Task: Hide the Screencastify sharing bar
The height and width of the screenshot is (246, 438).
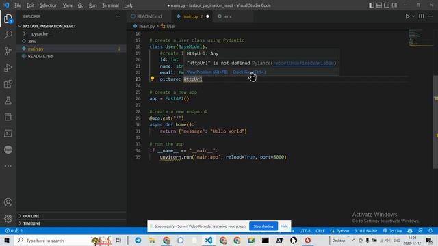Action: [284, 226]
